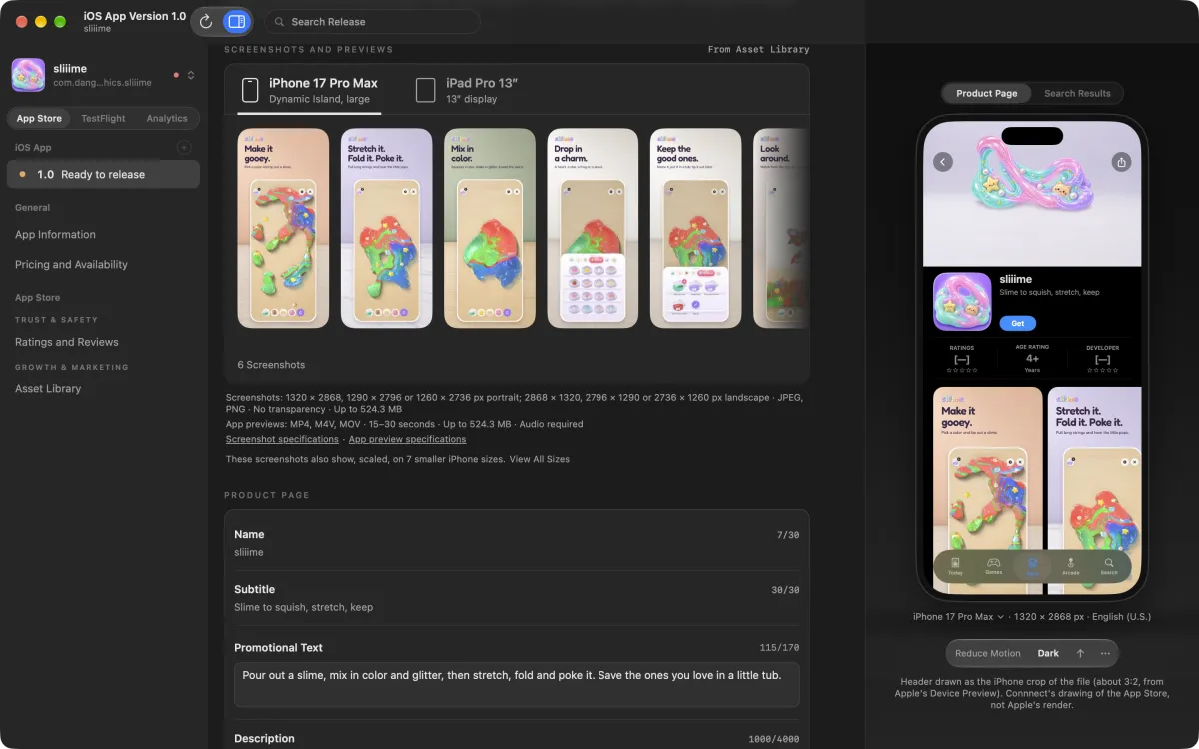Open Ratings and Reviews
This screenshot has width=1199, height=749.
(x=67, y=342)
